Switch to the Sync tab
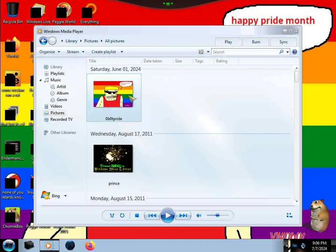 [x=283, y=42]
